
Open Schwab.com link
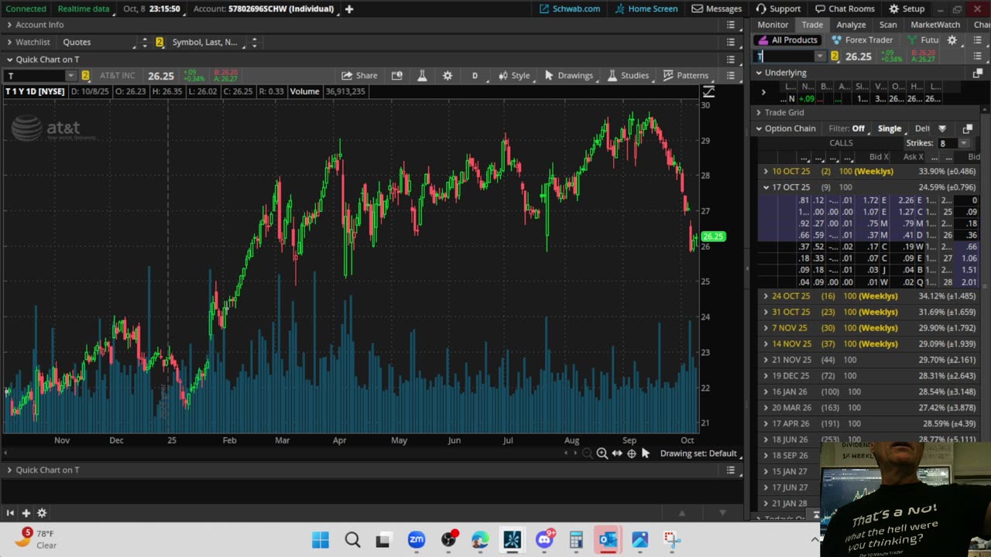click(570, 9)
